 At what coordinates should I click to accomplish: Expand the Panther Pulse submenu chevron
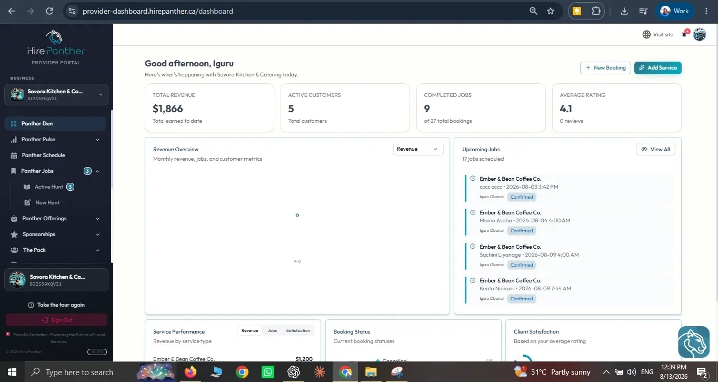(x=97, y=140)
